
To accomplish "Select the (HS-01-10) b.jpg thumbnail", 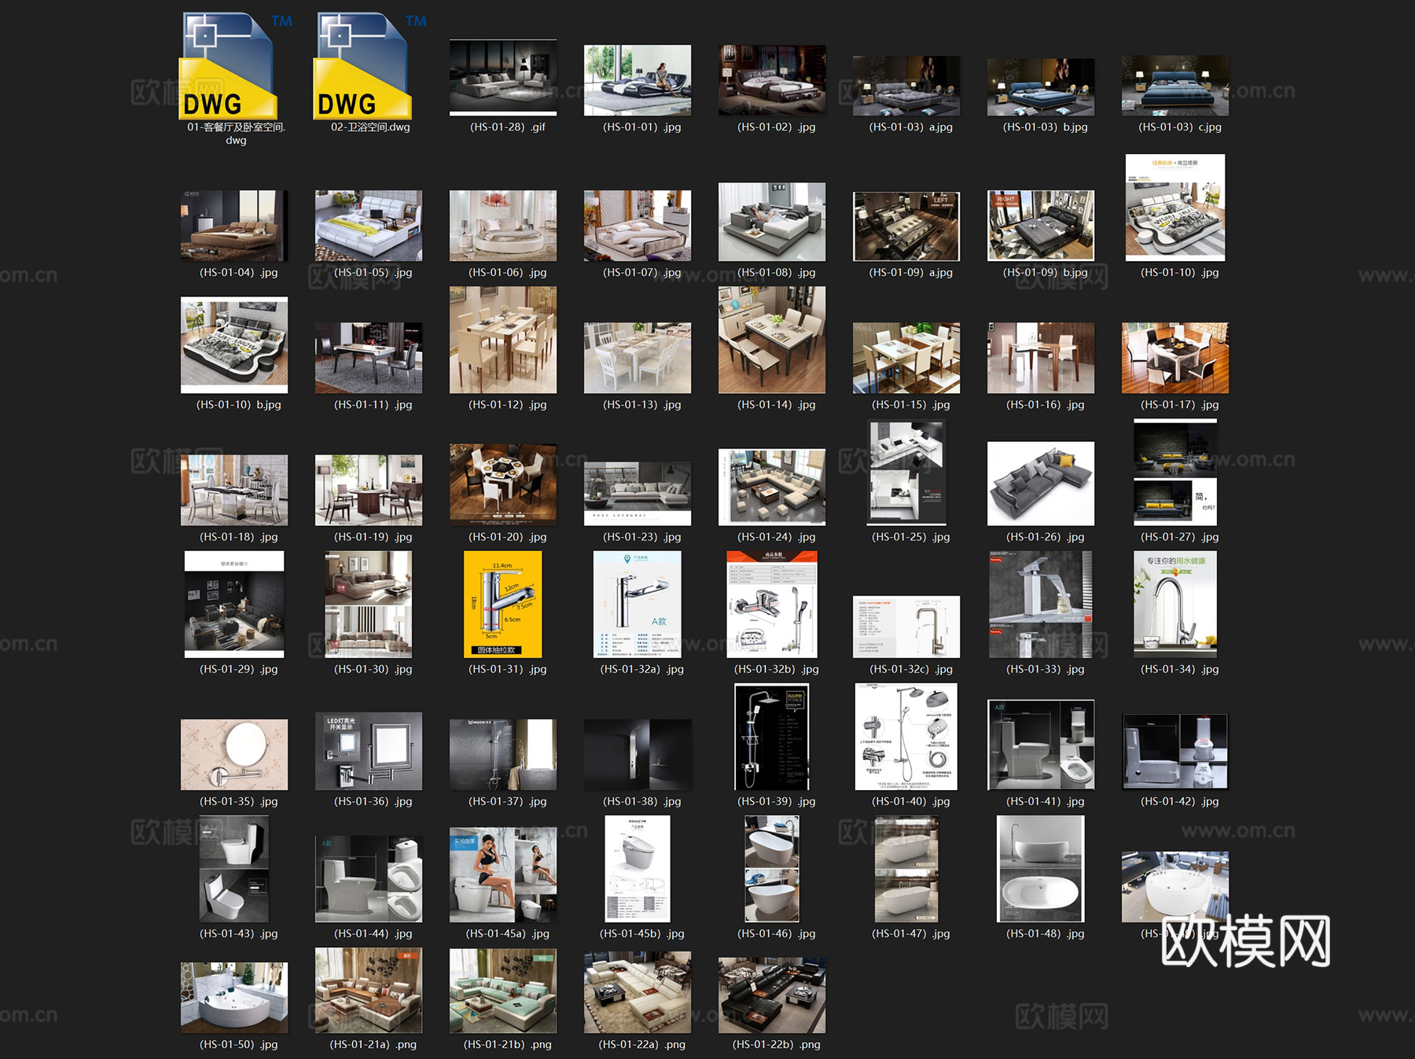I will point(234,345).
